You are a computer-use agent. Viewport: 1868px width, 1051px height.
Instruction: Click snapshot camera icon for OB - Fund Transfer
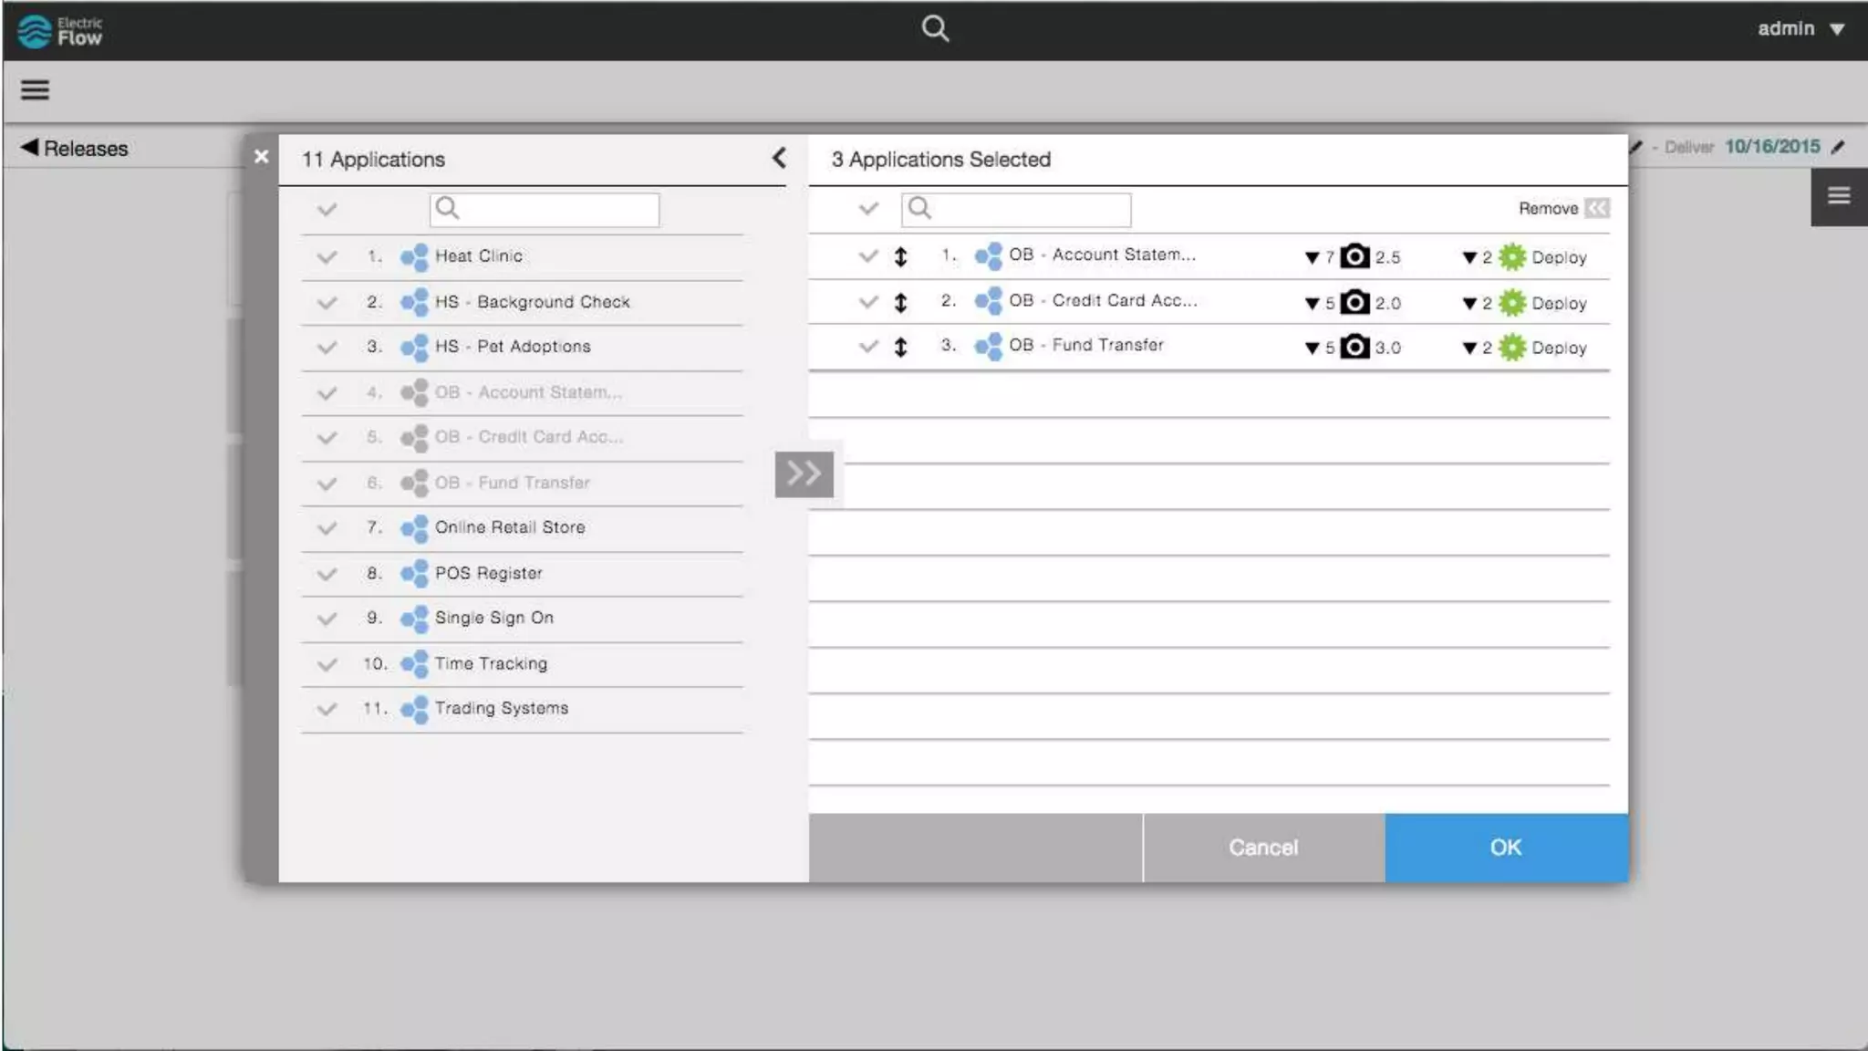[1354, 347]
